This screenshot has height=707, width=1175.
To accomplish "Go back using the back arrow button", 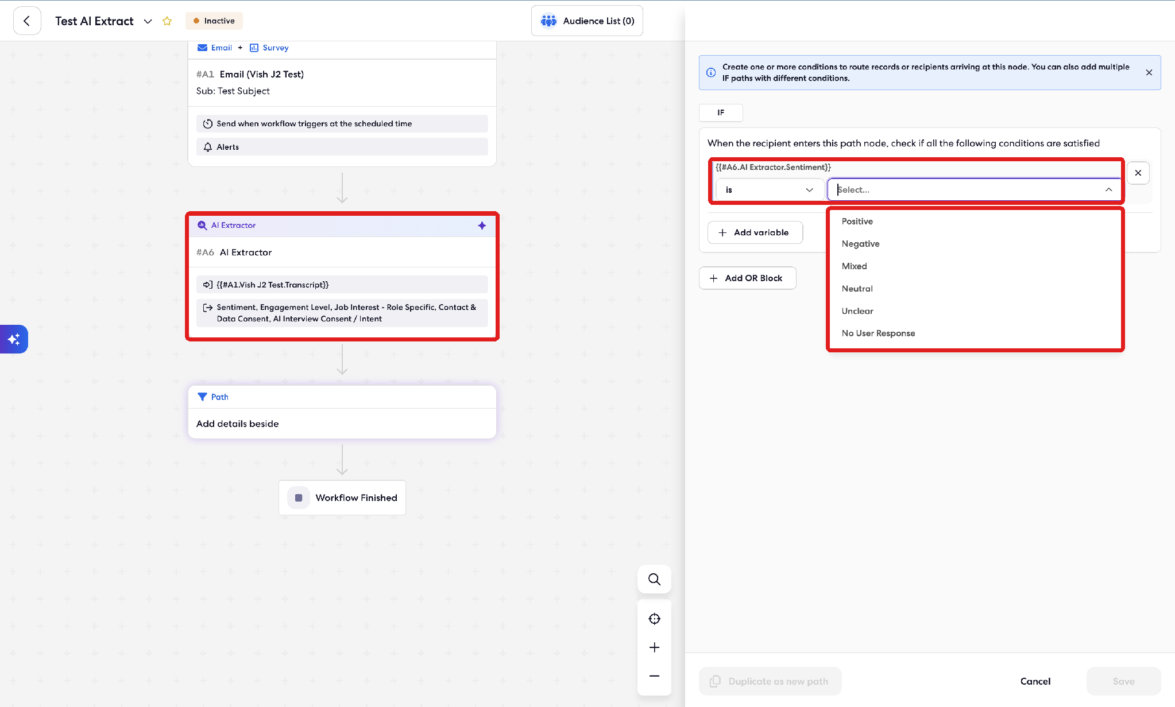I will click(x=27, y=21).
